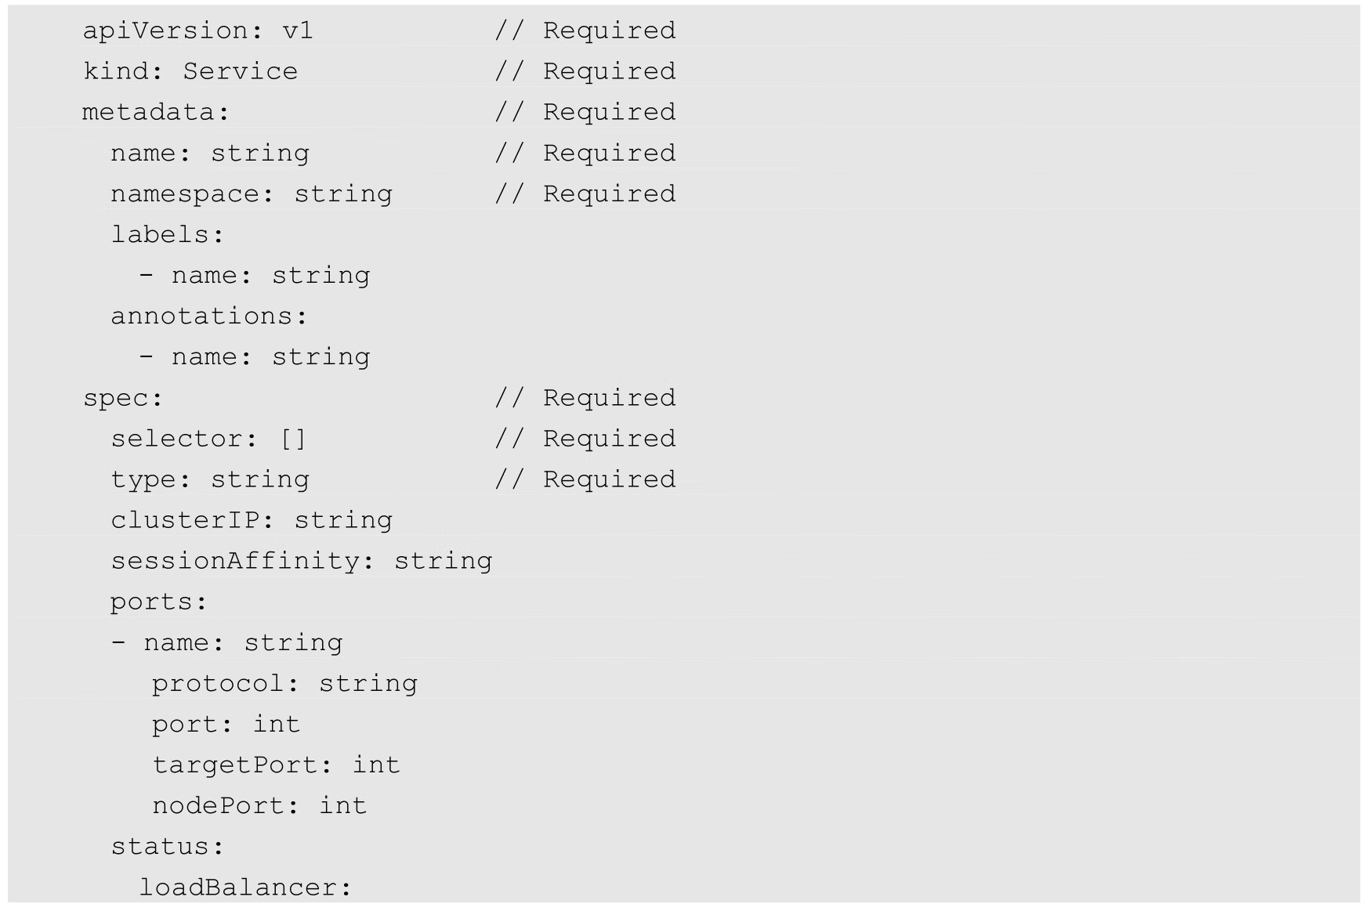1365x911 pixels.
Task: Place cursor on the "labels:" key
Action: 168,234
